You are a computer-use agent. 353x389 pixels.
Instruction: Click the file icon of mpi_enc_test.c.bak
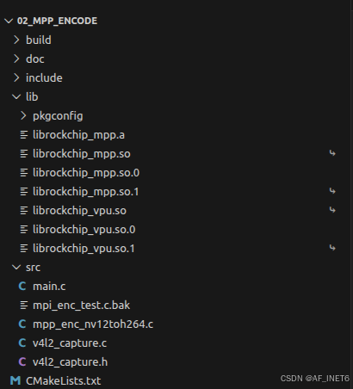point(24,306)
